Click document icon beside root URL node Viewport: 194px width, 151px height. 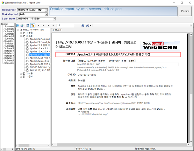coord(21,30)
